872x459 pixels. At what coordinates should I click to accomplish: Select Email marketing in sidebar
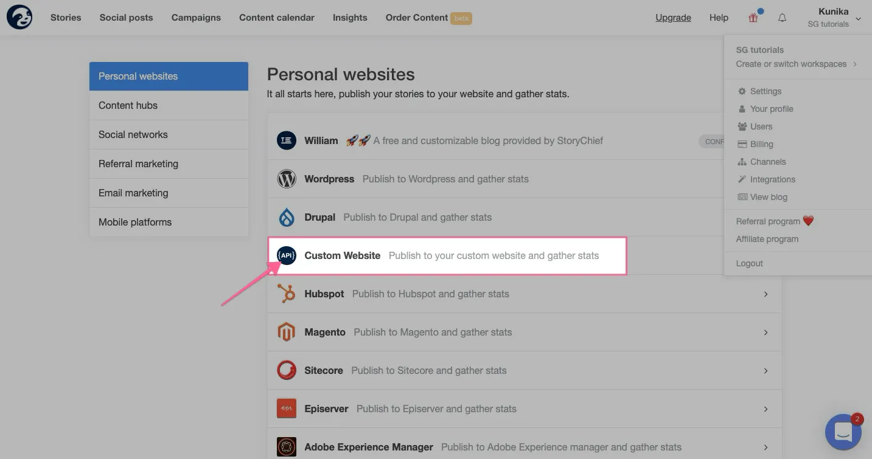click(x=169, y=193)
